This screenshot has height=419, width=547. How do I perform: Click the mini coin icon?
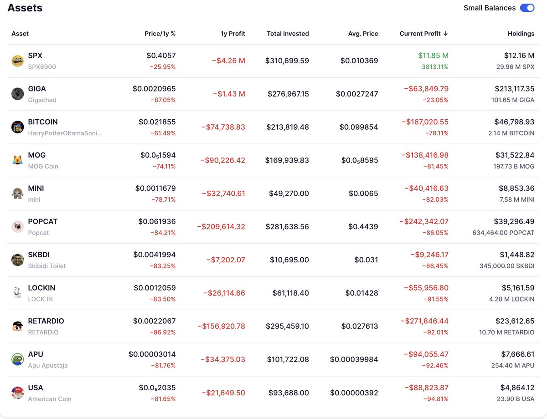[x=18, y=194]
